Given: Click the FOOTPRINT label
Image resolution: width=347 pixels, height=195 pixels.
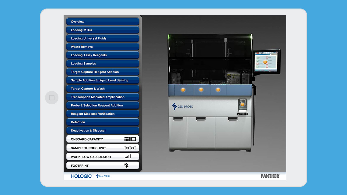Looking at the screenshot, I should click(80, 165).
